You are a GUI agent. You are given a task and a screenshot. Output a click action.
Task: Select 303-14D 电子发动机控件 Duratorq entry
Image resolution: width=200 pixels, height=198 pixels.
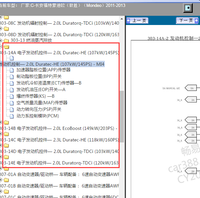[x=59, y=151]
